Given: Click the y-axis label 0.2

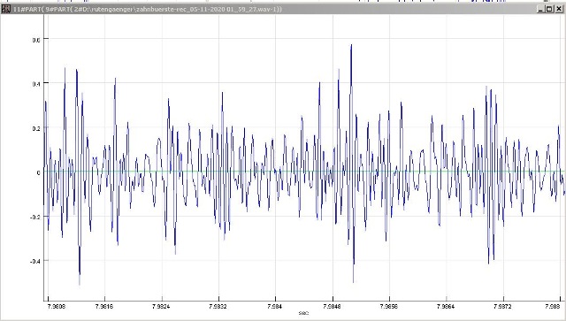Looking at the screenshot, I should pos(36,129).
